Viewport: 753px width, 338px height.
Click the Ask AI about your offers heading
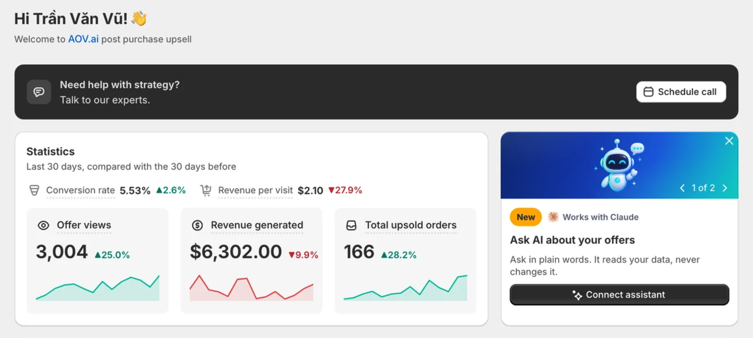(572, 240)
